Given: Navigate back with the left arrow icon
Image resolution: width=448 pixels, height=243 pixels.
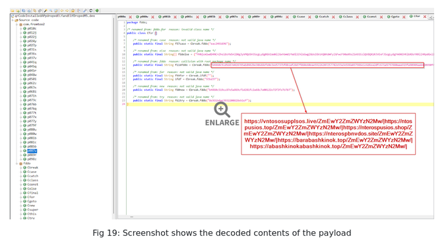Looking at the screenshot, I should click(x=62, y=11).
